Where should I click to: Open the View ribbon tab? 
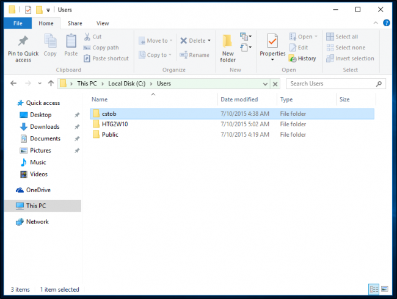(x=103, y=23)
